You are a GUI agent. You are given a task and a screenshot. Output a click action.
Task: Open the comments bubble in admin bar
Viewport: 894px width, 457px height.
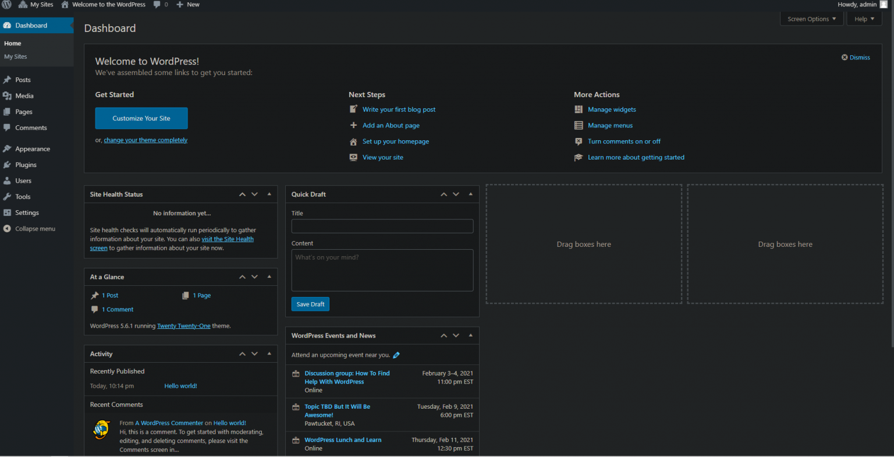pyautogui.click(x=161, y=4)
